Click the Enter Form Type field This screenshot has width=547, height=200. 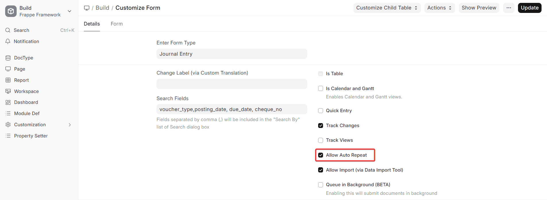[232, 54]
